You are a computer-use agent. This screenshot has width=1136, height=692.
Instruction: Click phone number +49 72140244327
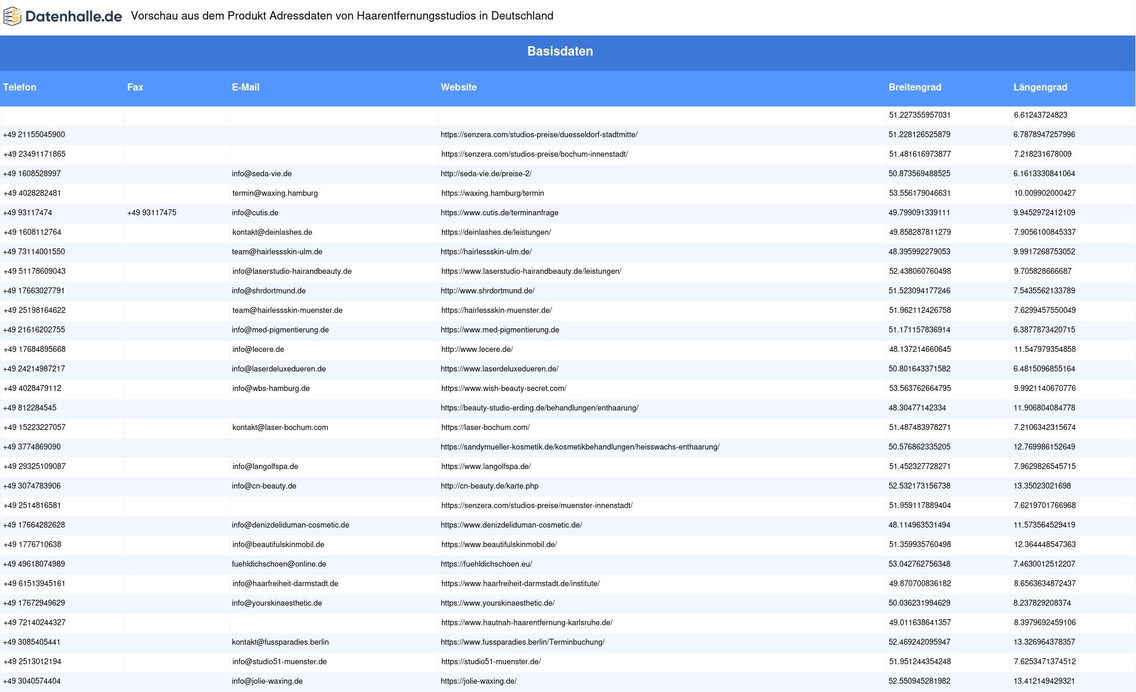tap(34, 623)
